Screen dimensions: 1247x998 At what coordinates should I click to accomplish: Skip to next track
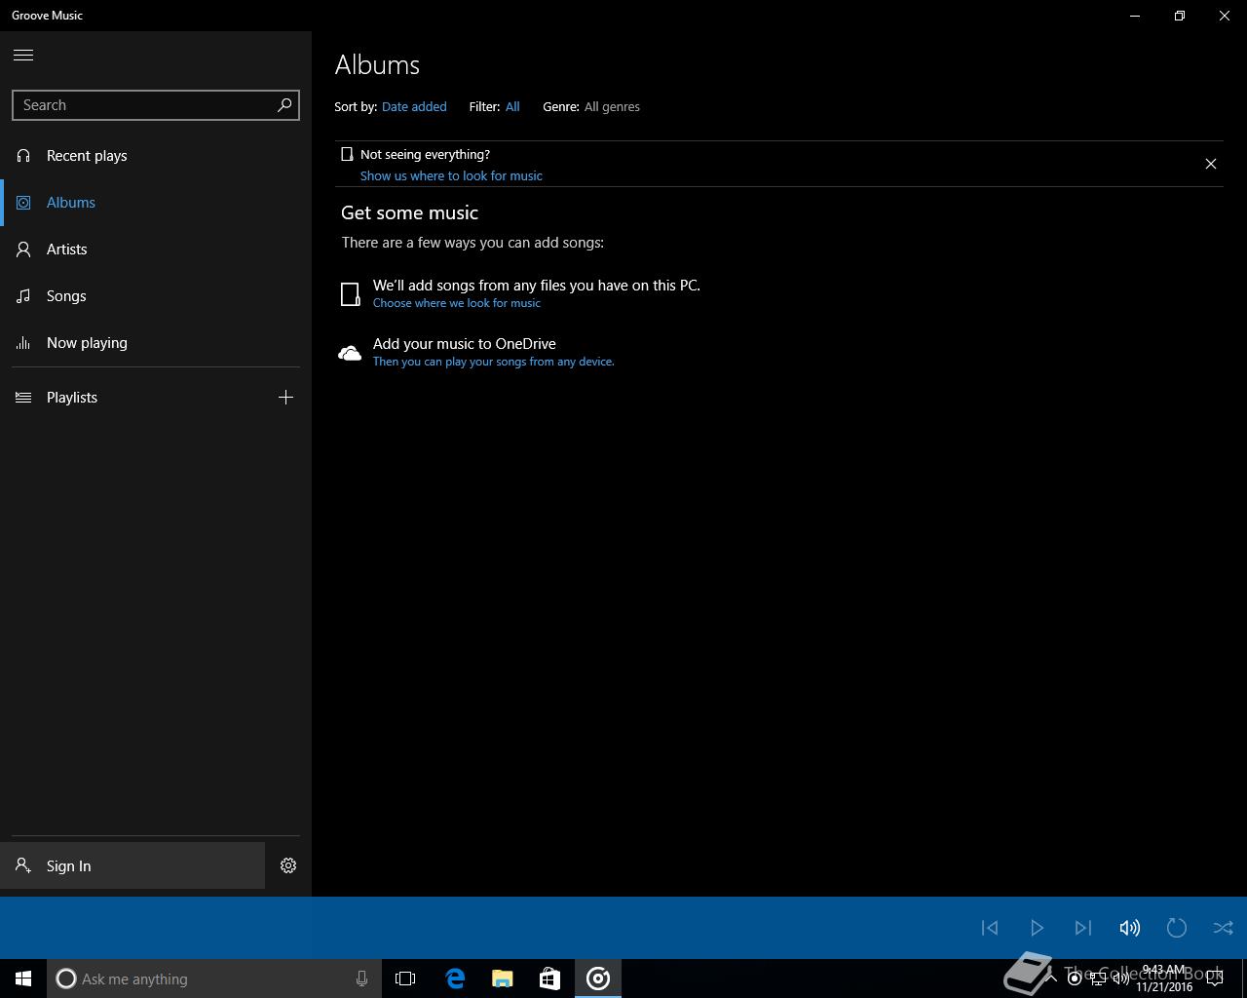pos(1083,928)
